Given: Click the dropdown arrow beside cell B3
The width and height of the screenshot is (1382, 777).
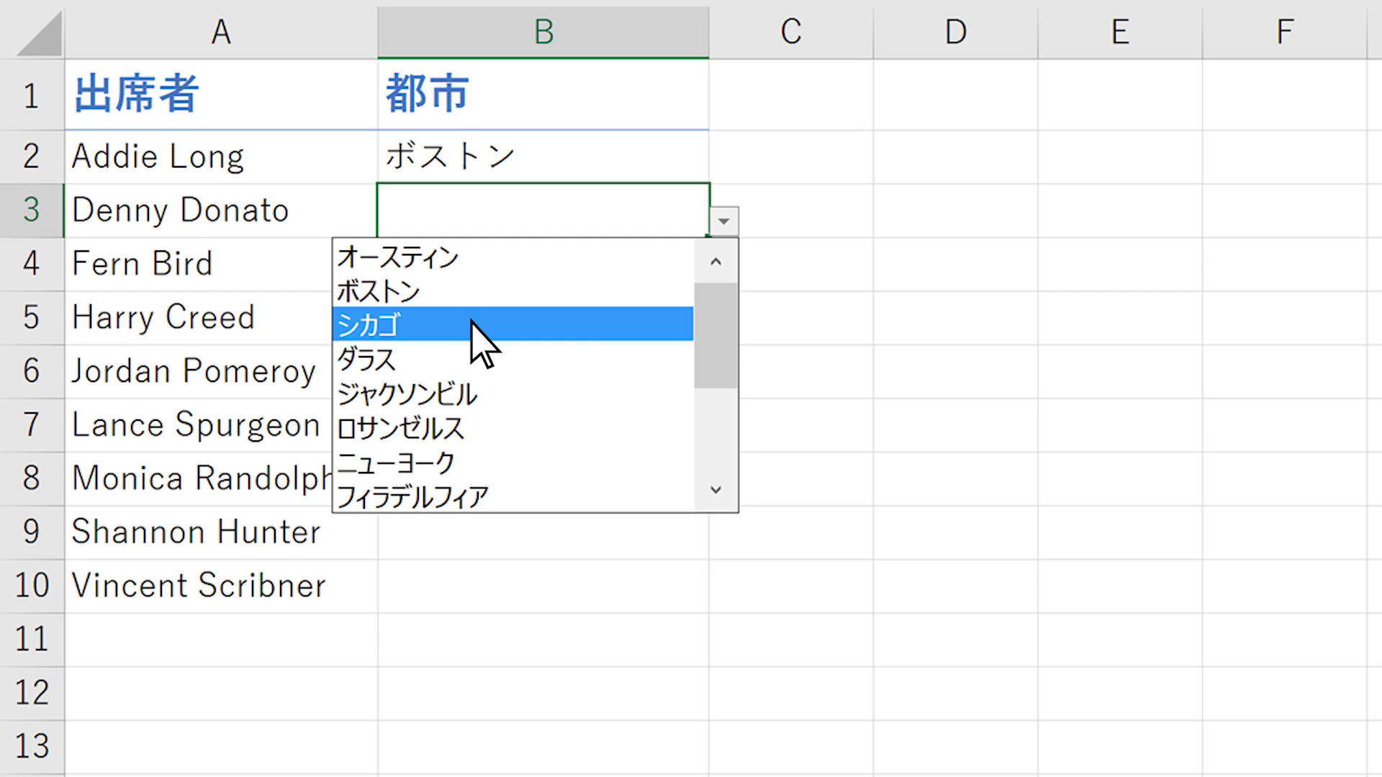Looking at the screenshot, I should [x=723, y=222].
